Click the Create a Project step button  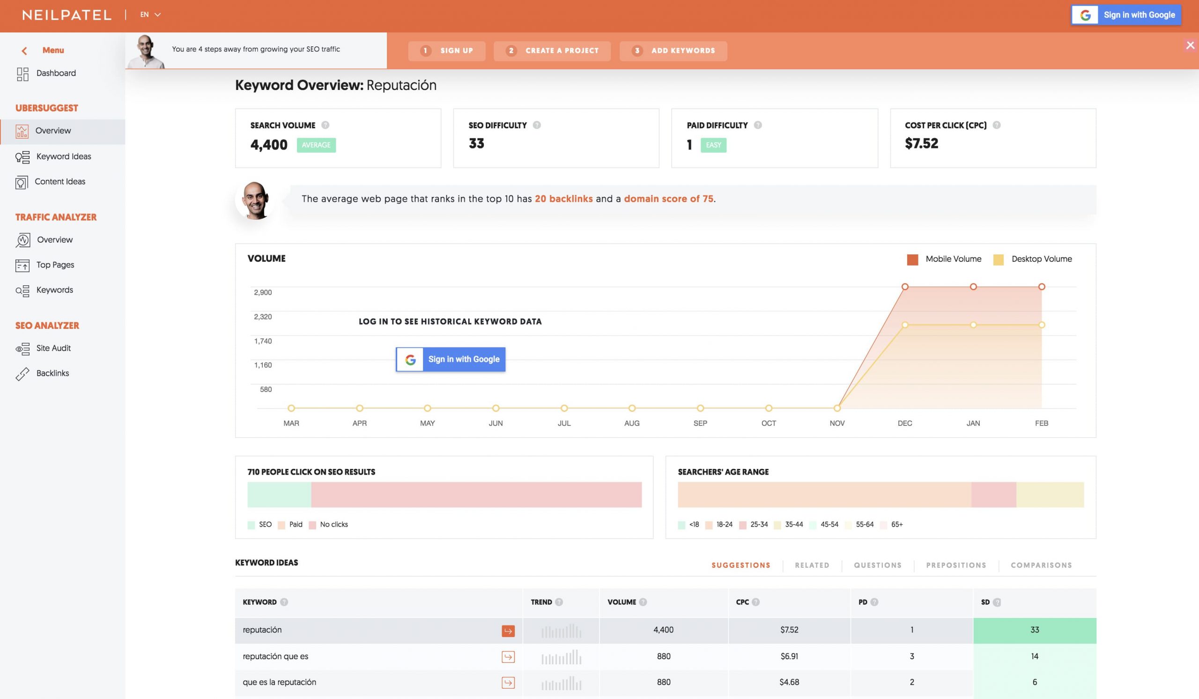coord(552,51)
